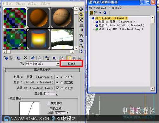Toggle the checkbox next to 材质 1

click(x=57, y=77)
